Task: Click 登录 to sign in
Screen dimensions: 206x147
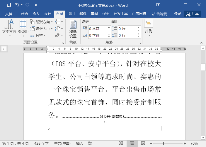Action: (178, 14)
